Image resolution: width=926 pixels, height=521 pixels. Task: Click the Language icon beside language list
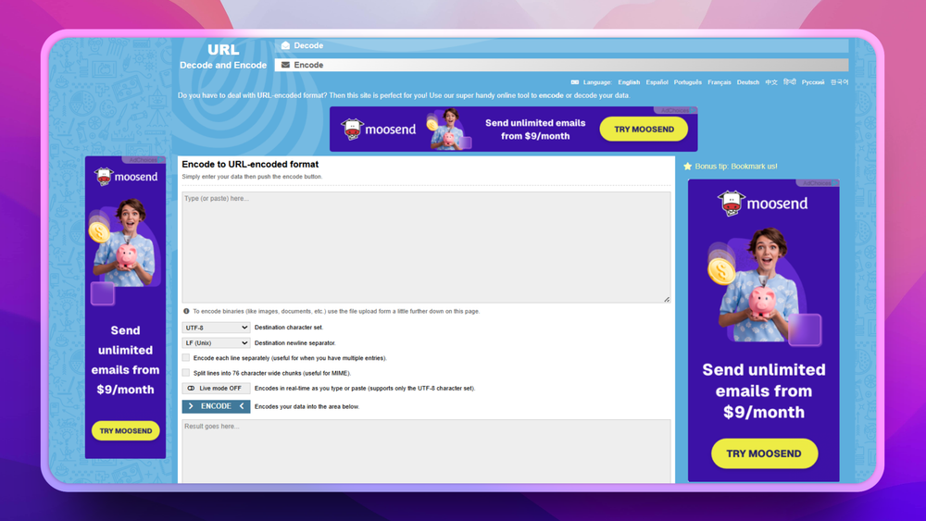click(575, 82)
